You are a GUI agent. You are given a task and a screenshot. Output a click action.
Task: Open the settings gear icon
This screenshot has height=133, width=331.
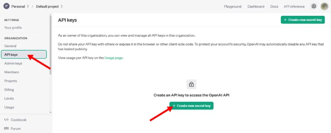314,6
